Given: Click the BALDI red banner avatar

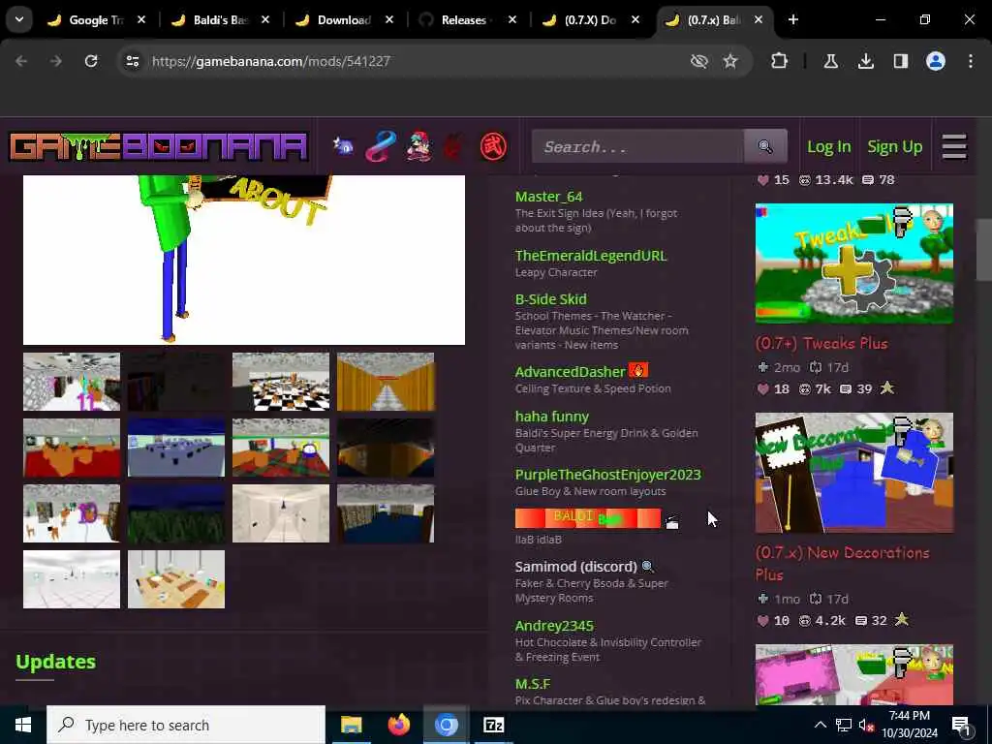Looking at the screenshot, I should [x=588, y=518].
